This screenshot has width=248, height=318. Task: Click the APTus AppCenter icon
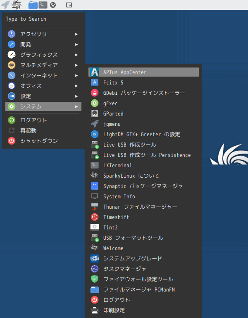95,72
